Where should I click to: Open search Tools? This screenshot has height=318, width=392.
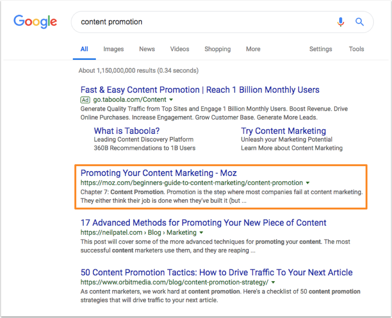click(357, 49)
